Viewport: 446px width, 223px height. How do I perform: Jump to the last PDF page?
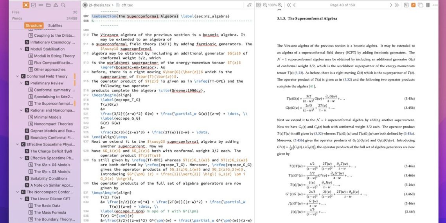coord(397,5)
